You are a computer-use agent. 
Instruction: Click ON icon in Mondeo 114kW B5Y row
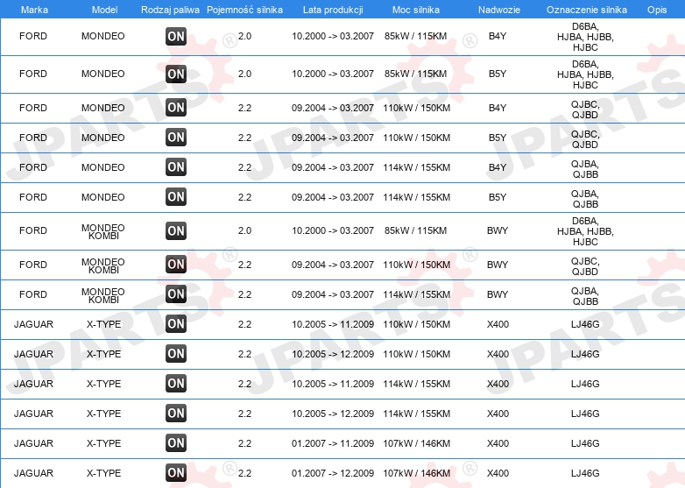(176, 196)
